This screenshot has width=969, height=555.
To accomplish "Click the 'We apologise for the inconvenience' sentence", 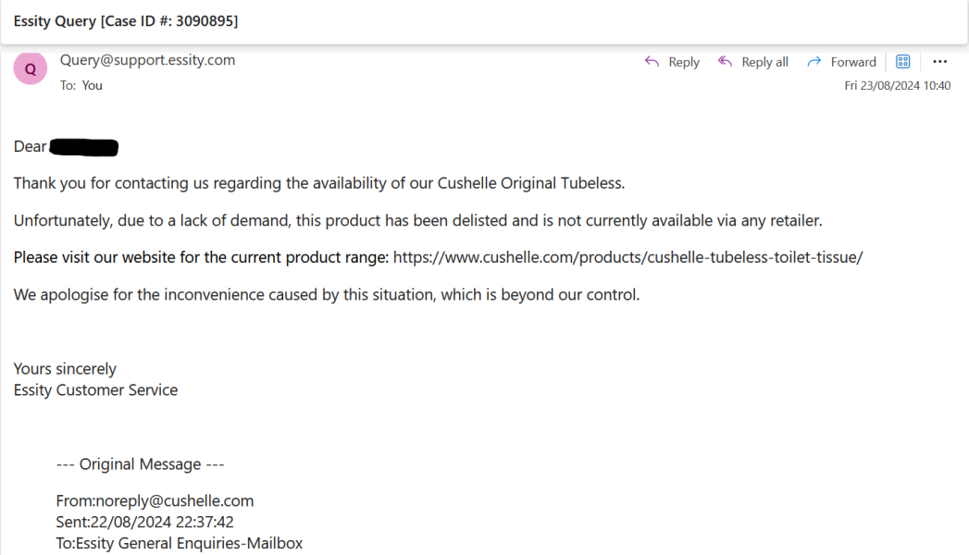I will click(x=326, y=295).
